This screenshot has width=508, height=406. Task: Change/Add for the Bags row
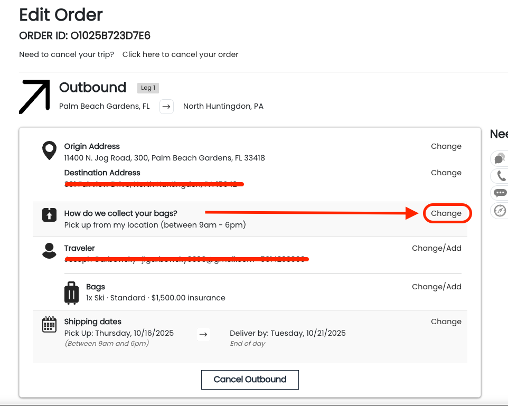(x=437, y=287)
